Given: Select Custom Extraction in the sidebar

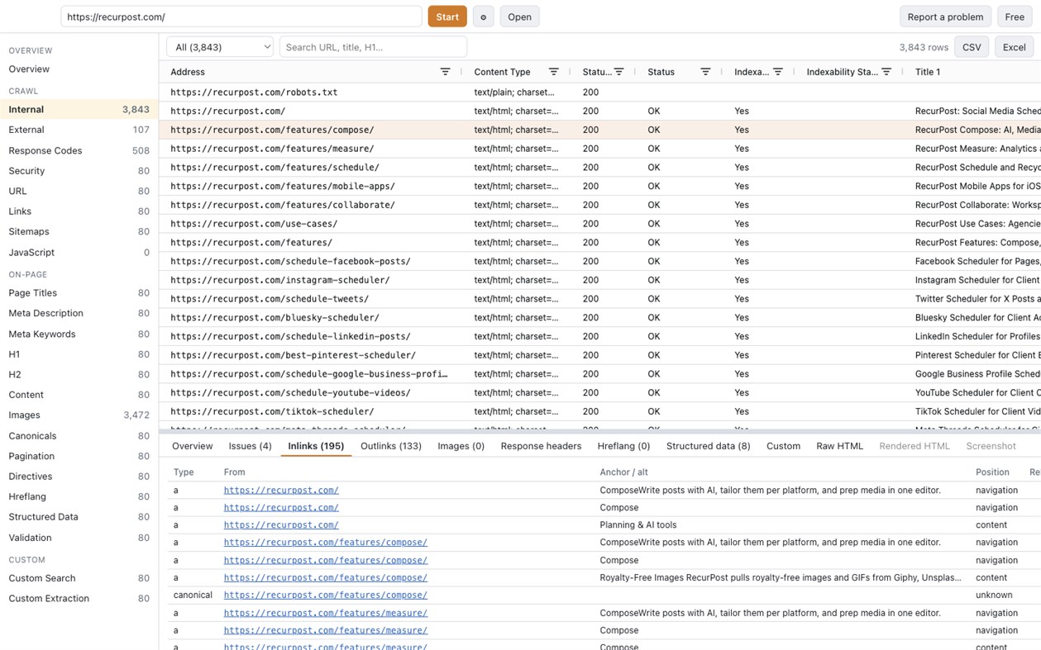Looking at the screenshot, I should pos(79,599).
